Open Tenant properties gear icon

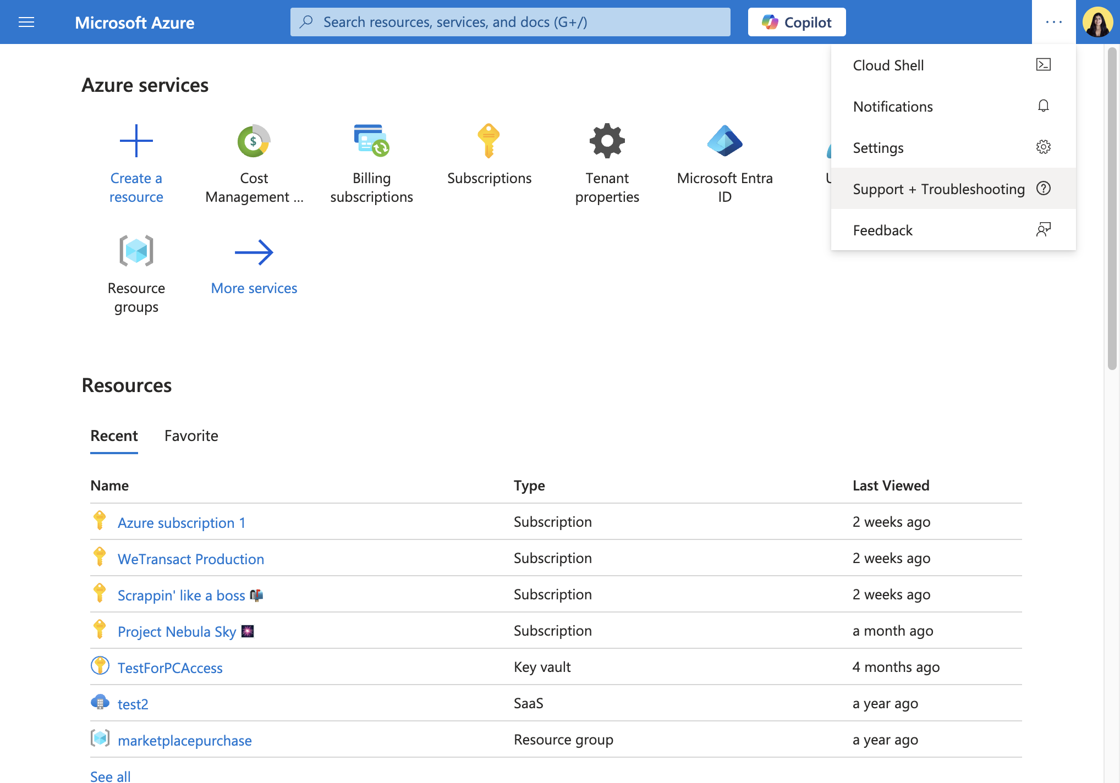(x=607, y=141)
